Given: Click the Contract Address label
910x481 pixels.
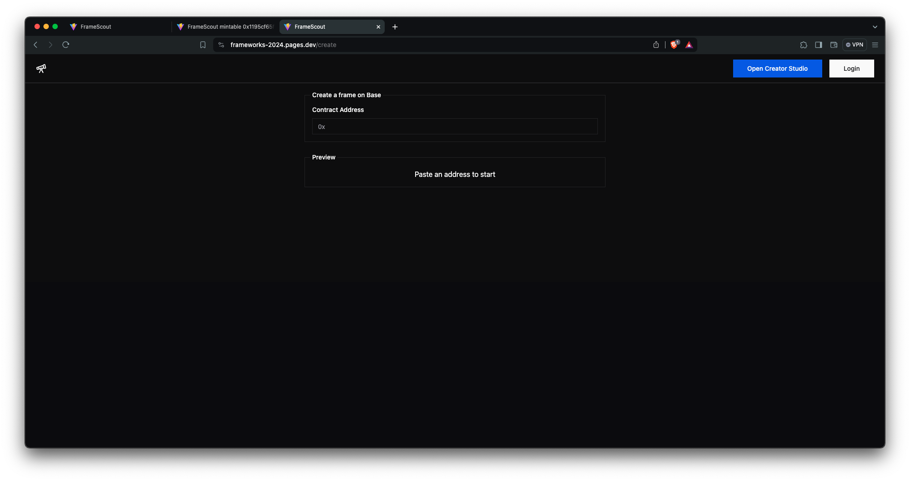Looking at the screenshot, I should (338, 110).
